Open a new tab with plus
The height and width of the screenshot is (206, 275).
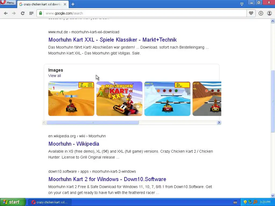pos(73,4)
